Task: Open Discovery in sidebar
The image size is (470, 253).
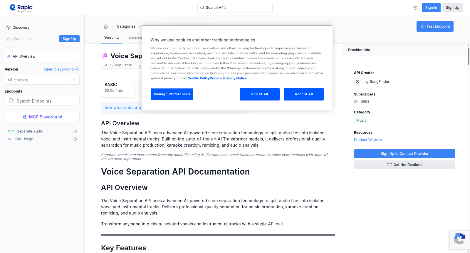Action: 21,28
